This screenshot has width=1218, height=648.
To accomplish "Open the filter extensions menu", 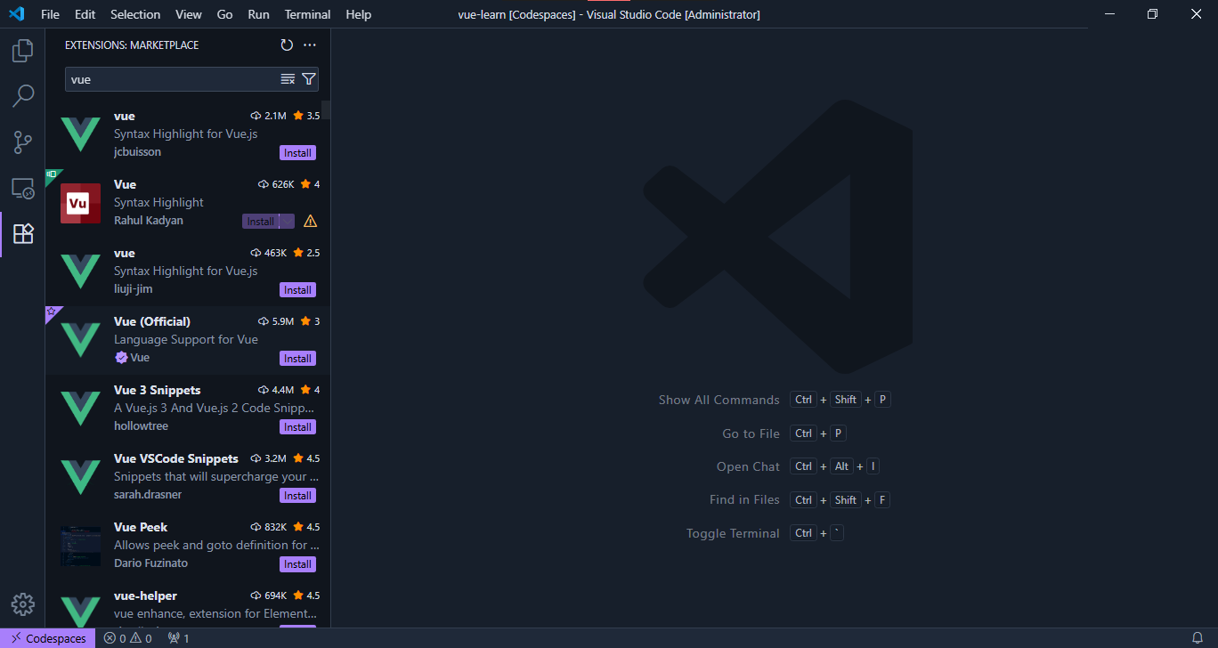I will (x=308, y=79).
